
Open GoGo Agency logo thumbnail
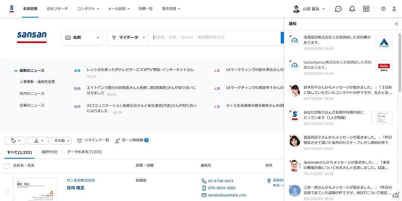(384, 67)
